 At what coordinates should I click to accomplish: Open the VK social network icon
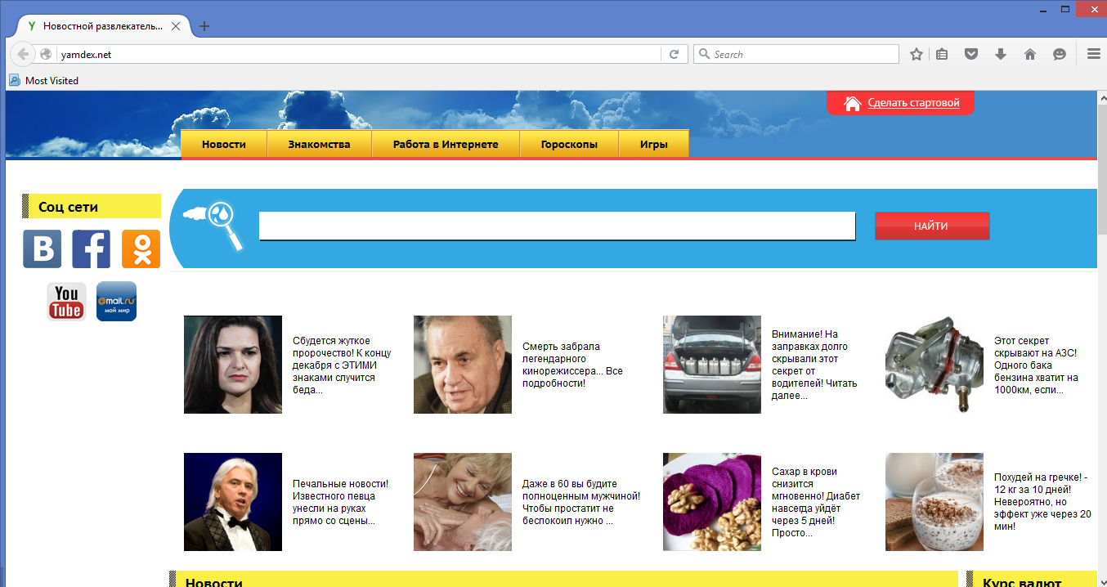(x=42, y=249)
